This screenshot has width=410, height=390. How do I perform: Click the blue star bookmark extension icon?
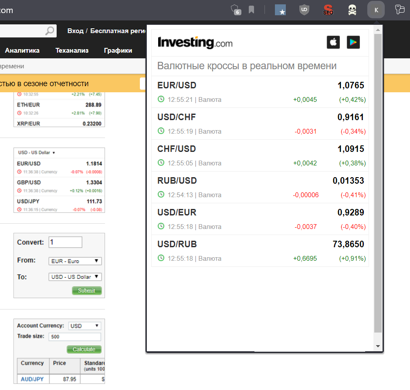280,10
